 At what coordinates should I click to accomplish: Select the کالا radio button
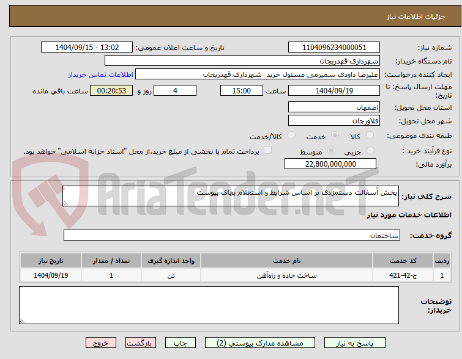370,136
